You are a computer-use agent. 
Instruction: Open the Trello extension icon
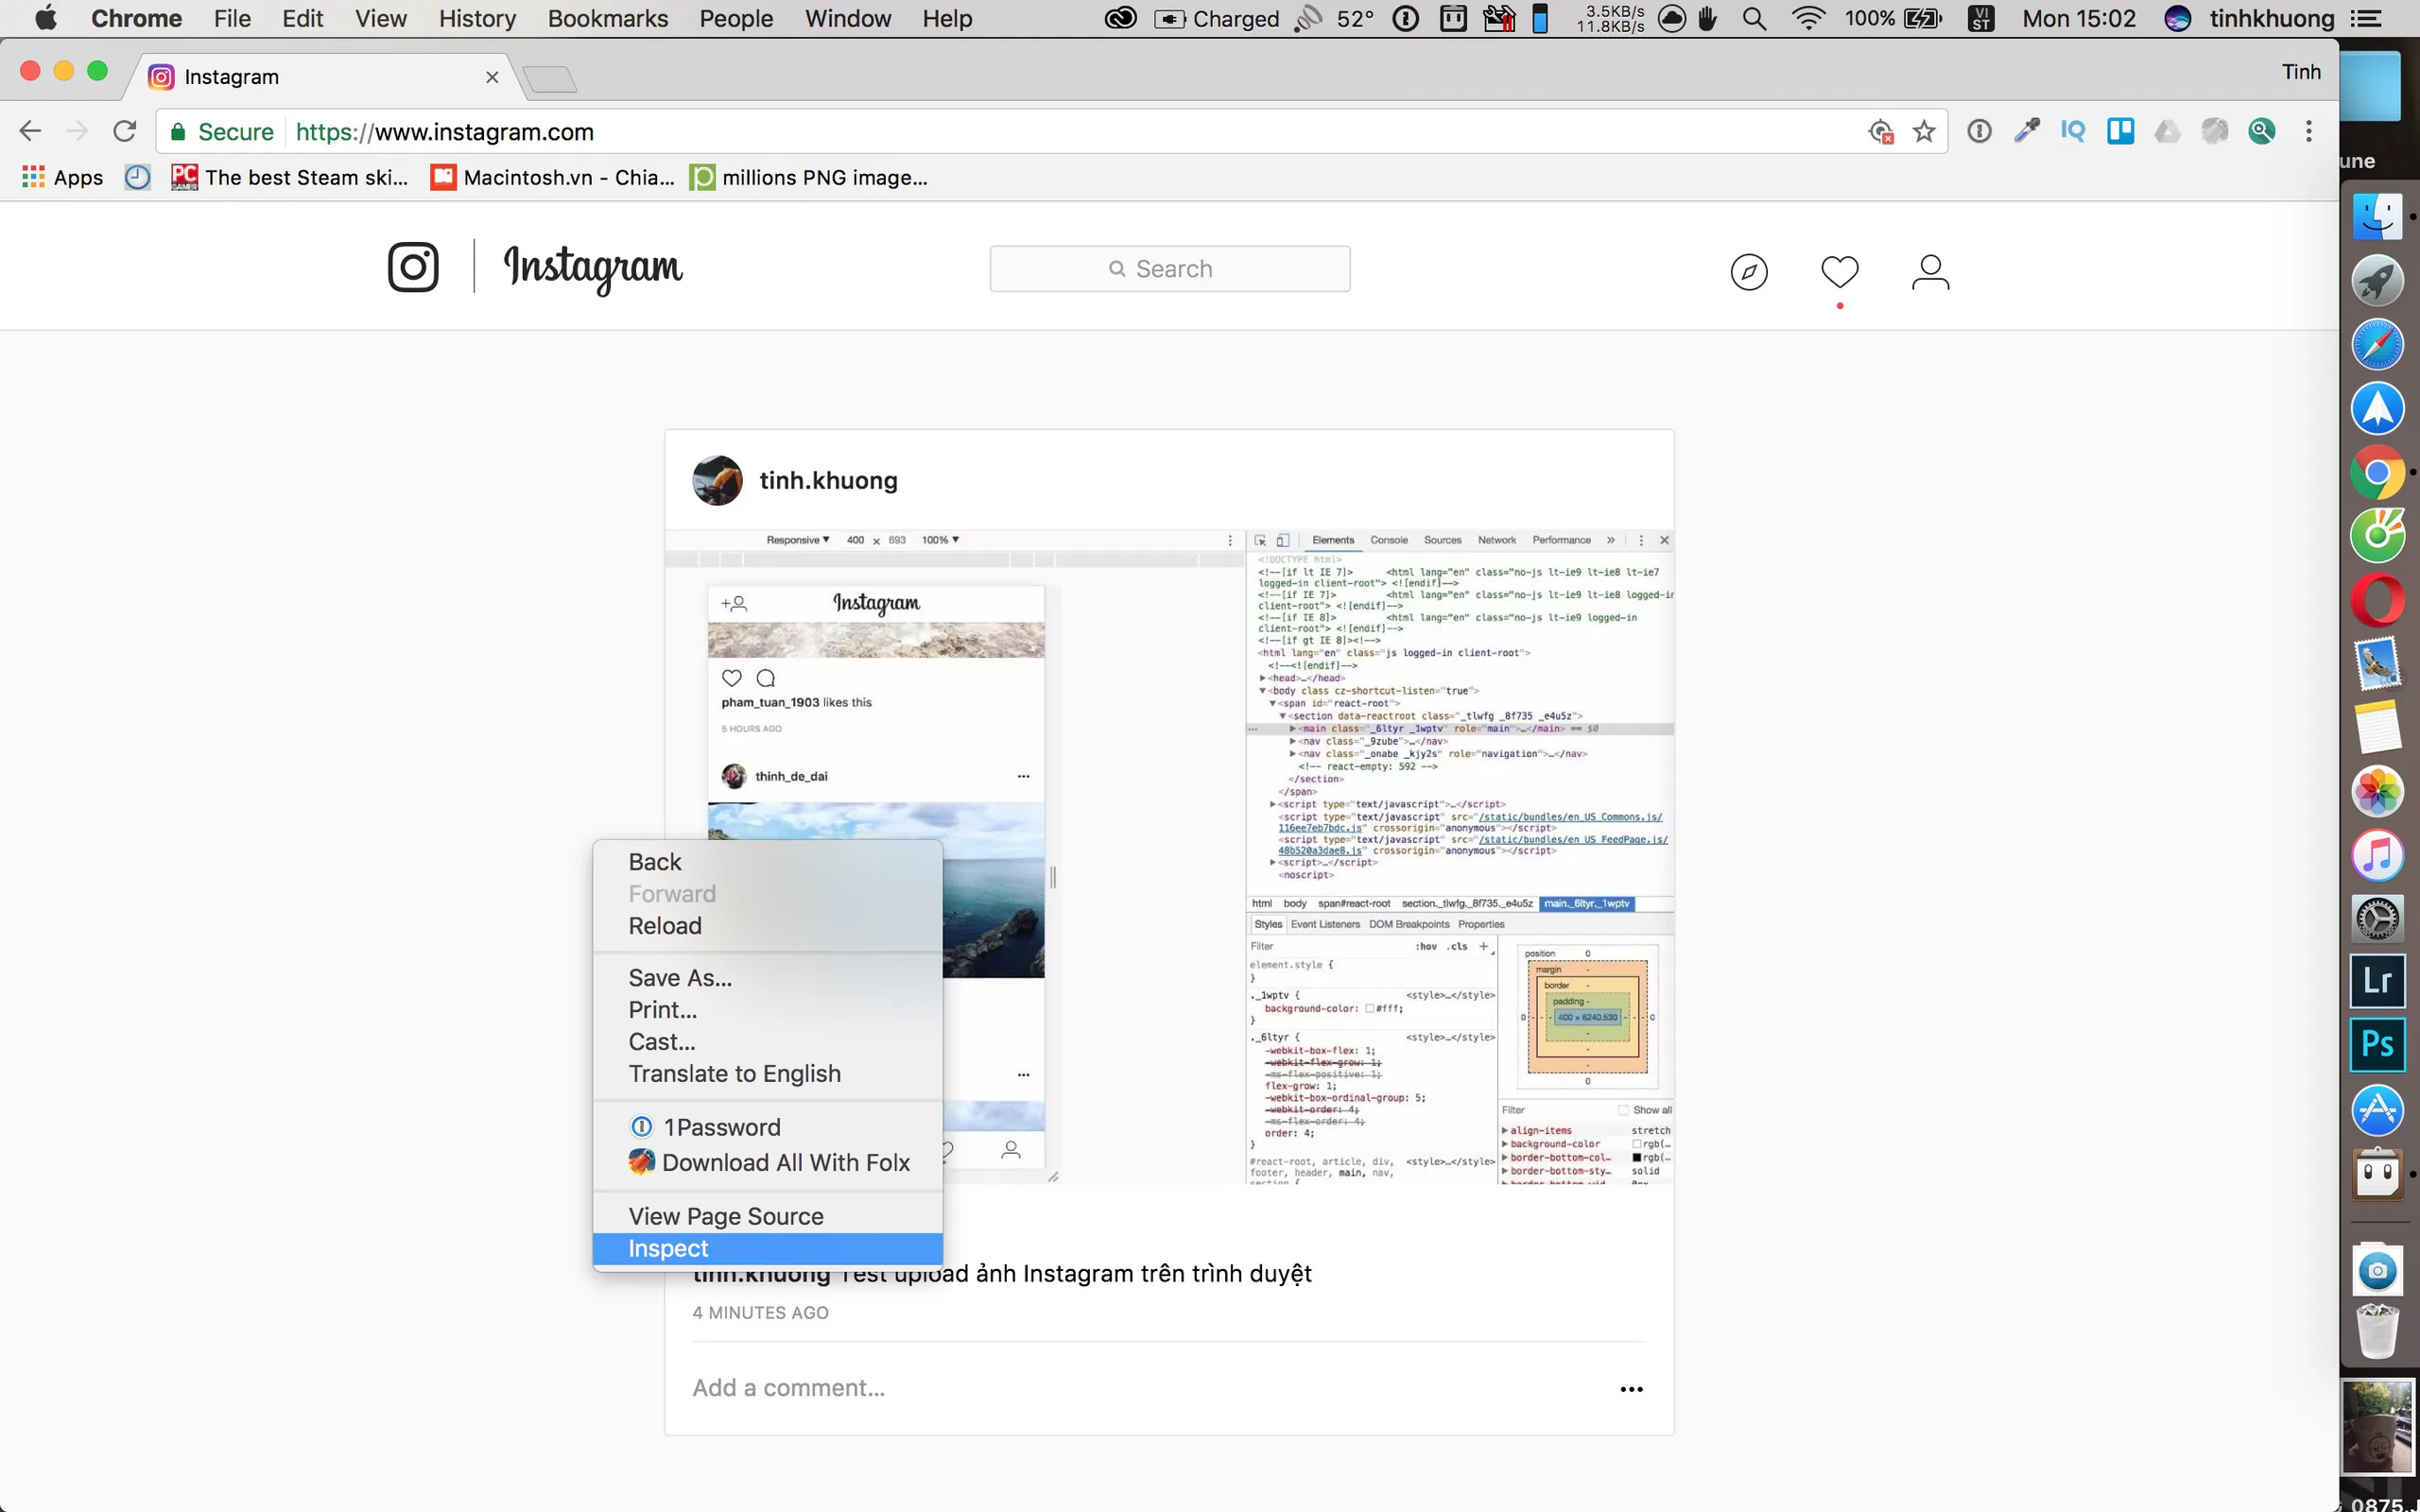(2120, 131)
